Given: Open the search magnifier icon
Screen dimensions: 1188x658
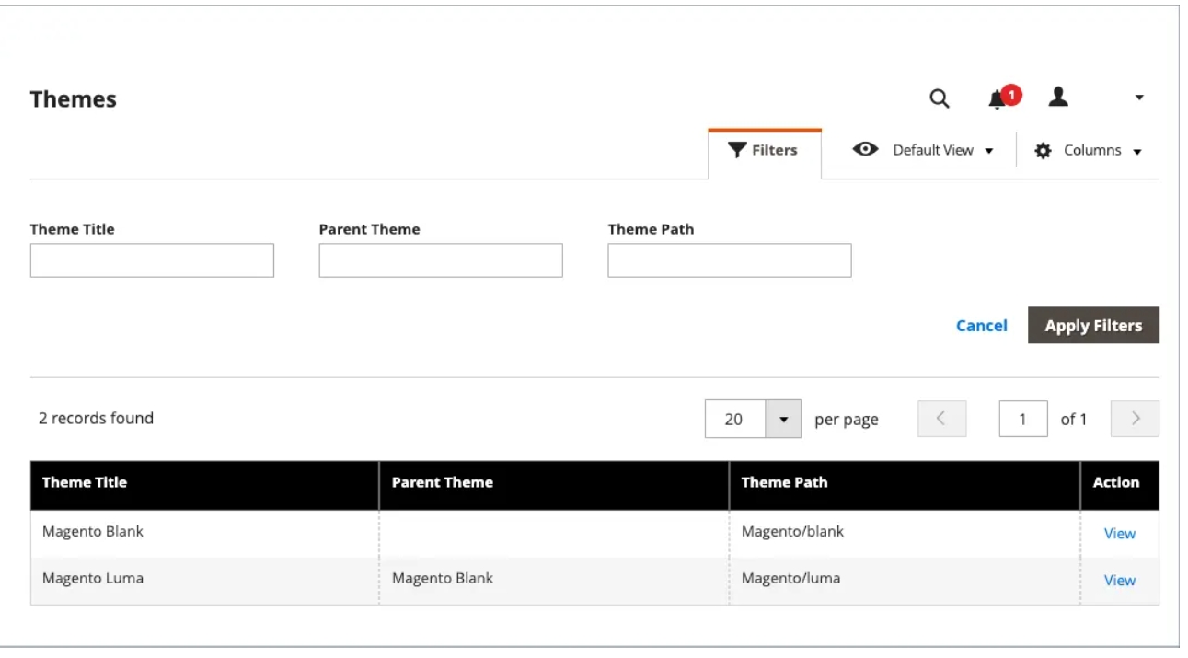Looking at the screenshot, I should point(938,98).
